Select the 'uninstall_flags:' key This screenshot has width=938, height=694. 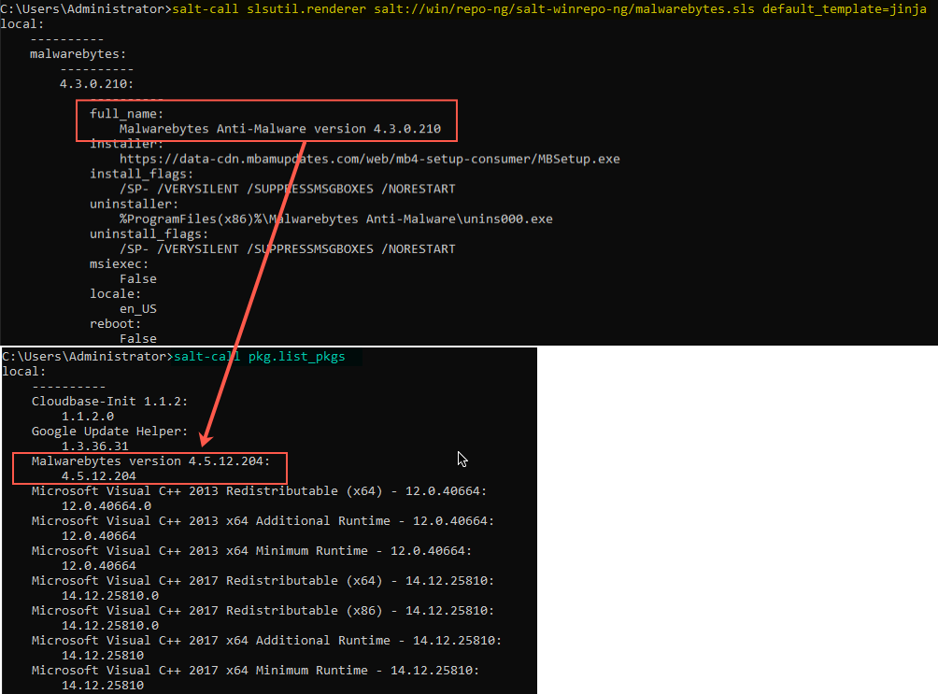tap(149, 234)
